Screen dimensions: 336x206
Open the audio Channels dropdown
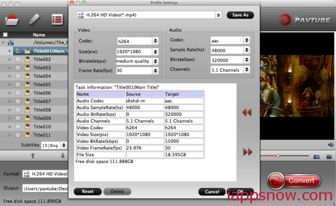[x=246, y=69]
